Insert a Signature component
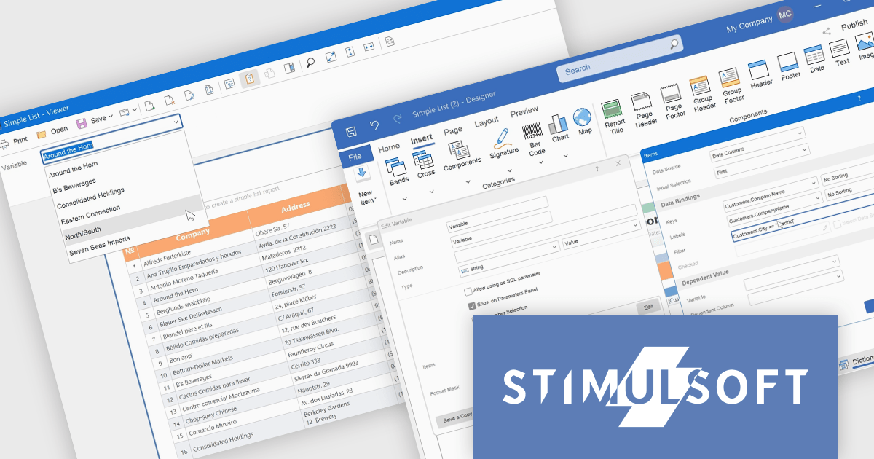The width and height of the screenshot is (874, 459). 503,144
